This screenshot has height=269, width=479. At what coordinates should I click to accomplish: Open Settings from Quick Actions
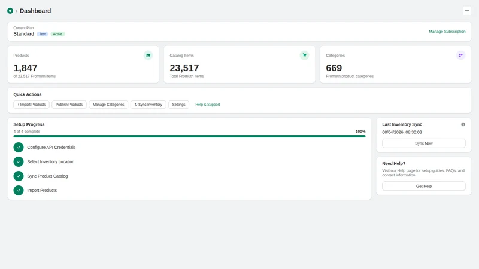tap(178, 105)
